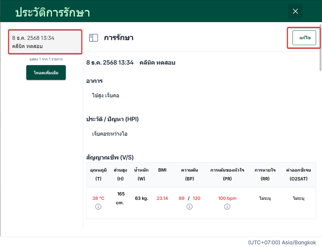Image resolution: width=322 pixels, height=247 pixels.
Task: Click the 38 °C temperature value
Action: tap(98, 198)
